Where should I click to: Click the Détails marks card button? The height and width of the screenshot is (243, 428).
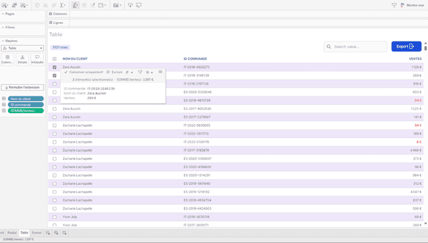(22, 60)
